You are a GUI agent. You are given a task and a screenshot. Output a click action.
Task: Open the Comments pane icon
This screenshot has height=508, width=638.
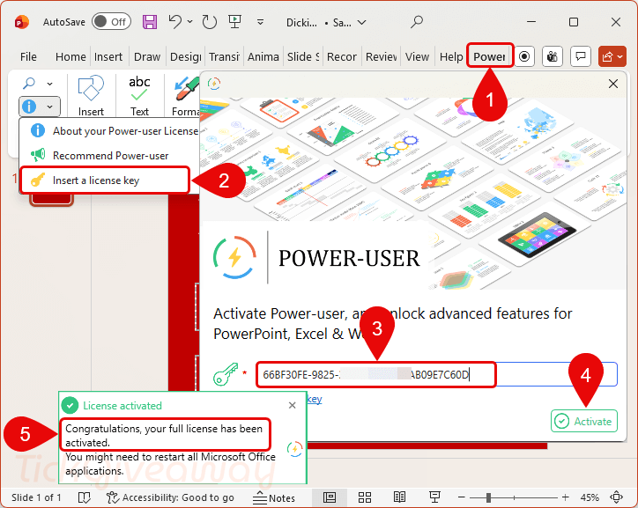(581, 56)
